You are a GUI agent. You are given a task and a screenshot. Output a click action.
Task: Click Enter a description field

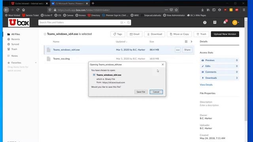(209, 105)
